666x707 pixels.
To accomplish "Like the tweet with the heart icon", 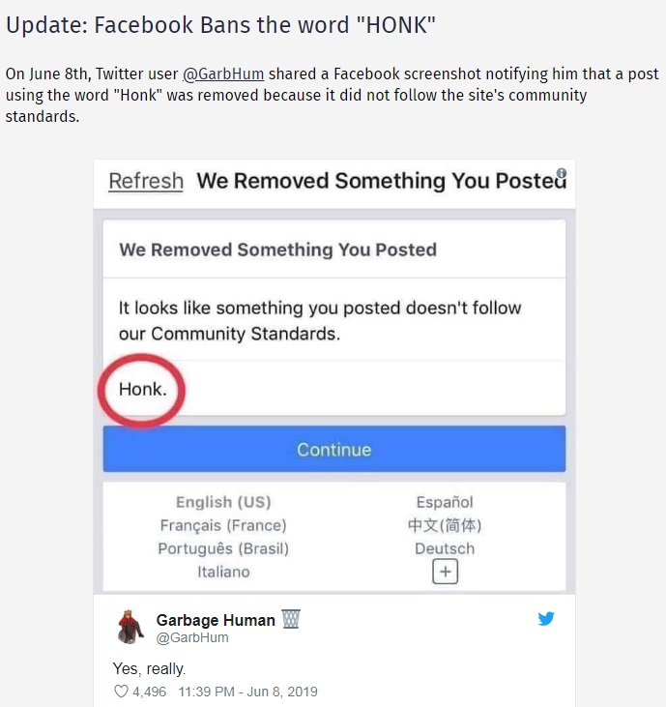I will tap(122, 692).
